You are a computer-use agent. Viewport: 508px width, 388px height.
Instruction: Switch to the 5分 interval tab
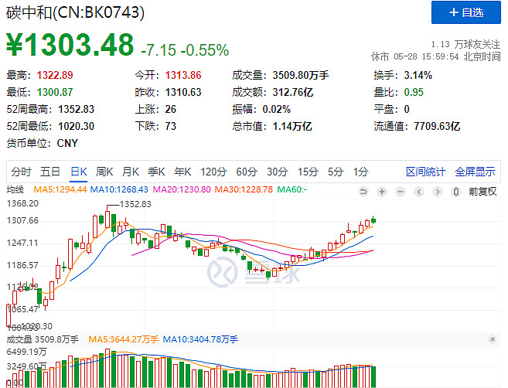pos(336,172)
